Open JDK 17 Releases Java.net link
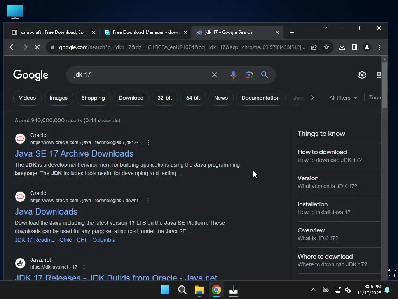This screenshot has width=398, height=299. click(116, 277)
